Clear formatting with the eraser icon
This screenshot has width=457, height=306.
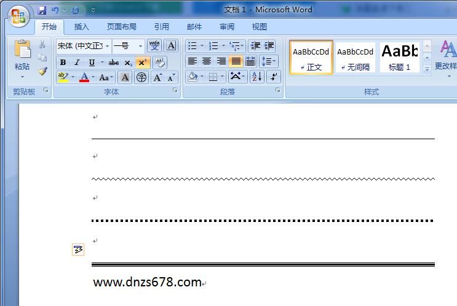pos(160,63)
